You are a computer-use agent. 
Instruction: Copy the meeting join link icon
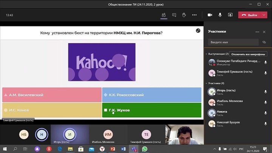(x=264, y=42)
